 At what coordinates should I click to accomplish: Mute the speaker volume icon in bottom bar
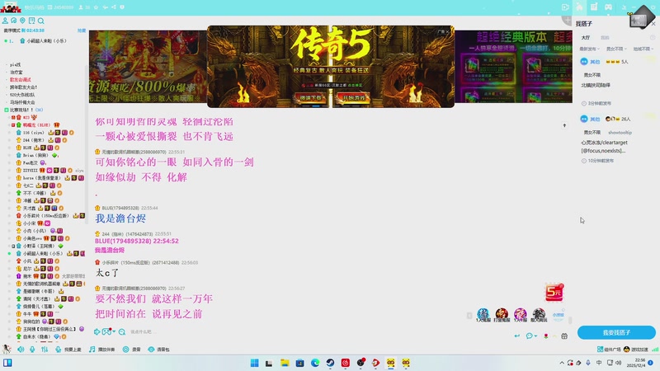click(x=21, y=349)
